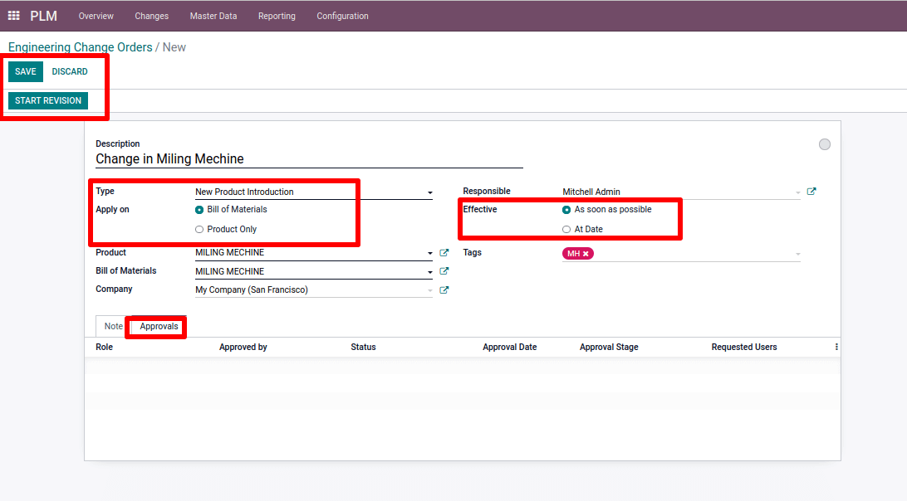The height and width of the screenshot is (501, 907).
Task: Expand the Bill of Materials dropdown arrow
Action: 429,271
